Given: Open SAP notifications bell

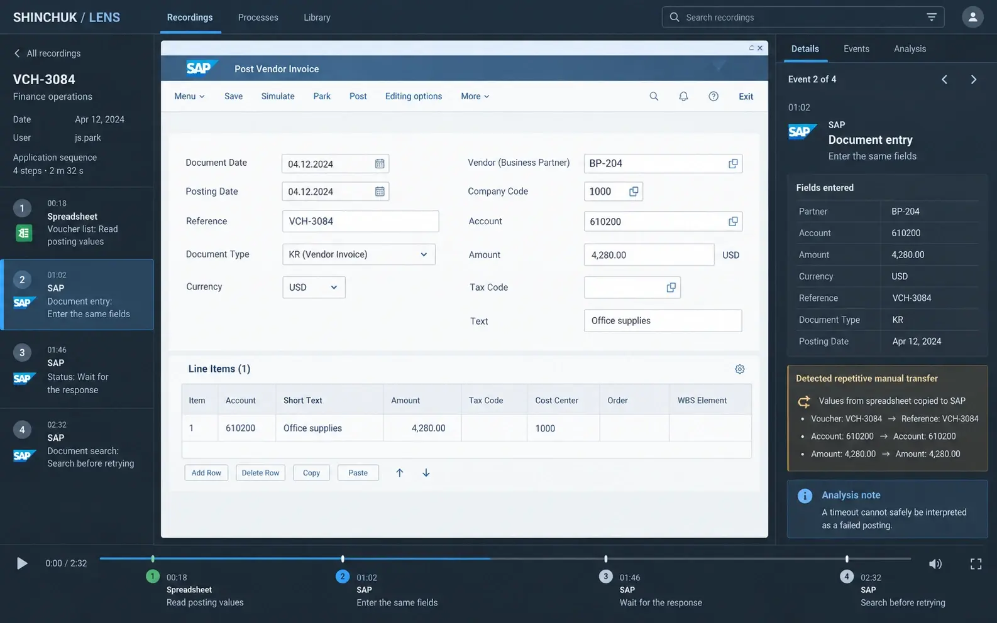Looking at the screenshot, I should 683,96.
